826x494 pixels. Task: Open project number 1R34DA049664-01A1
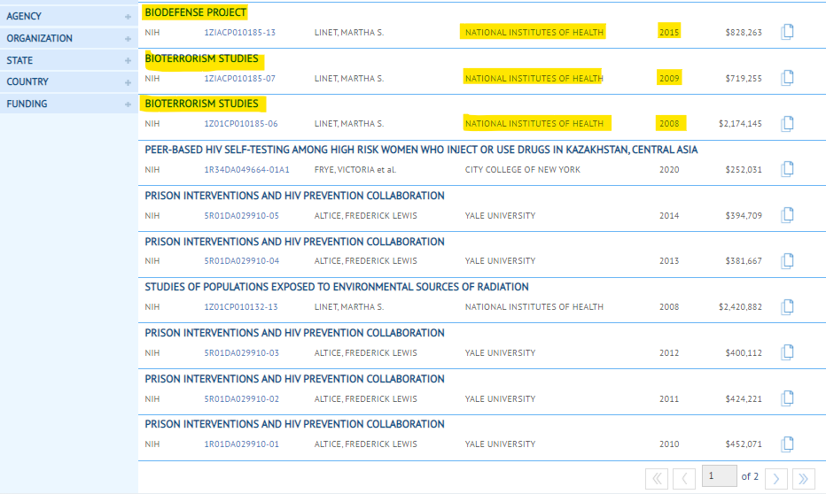tap(246, 169)
